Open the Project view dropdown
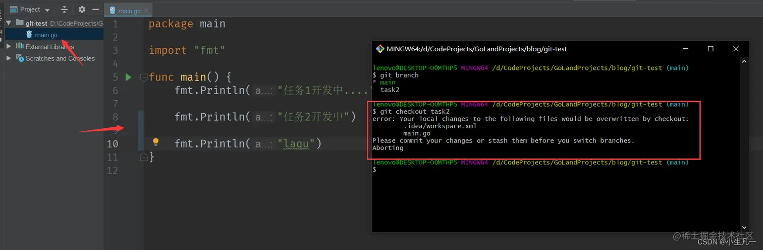The image size is (763, 250). (x=47, y=10)
